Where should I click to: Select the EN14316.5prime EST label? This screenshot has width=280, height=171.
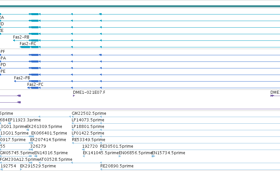click(51, 153)
